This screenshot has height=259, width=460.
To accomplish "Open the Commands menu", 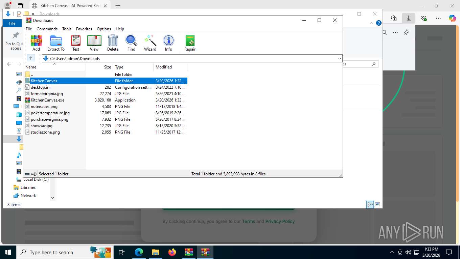I will (47, 29).
